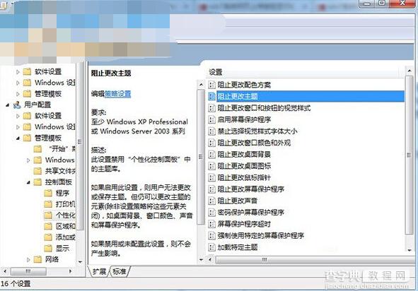Image resolution: width=418 pixels, height=291 pixels.
Task: Click tree pane vertical scroll down arrow
Action: [80, 262]
